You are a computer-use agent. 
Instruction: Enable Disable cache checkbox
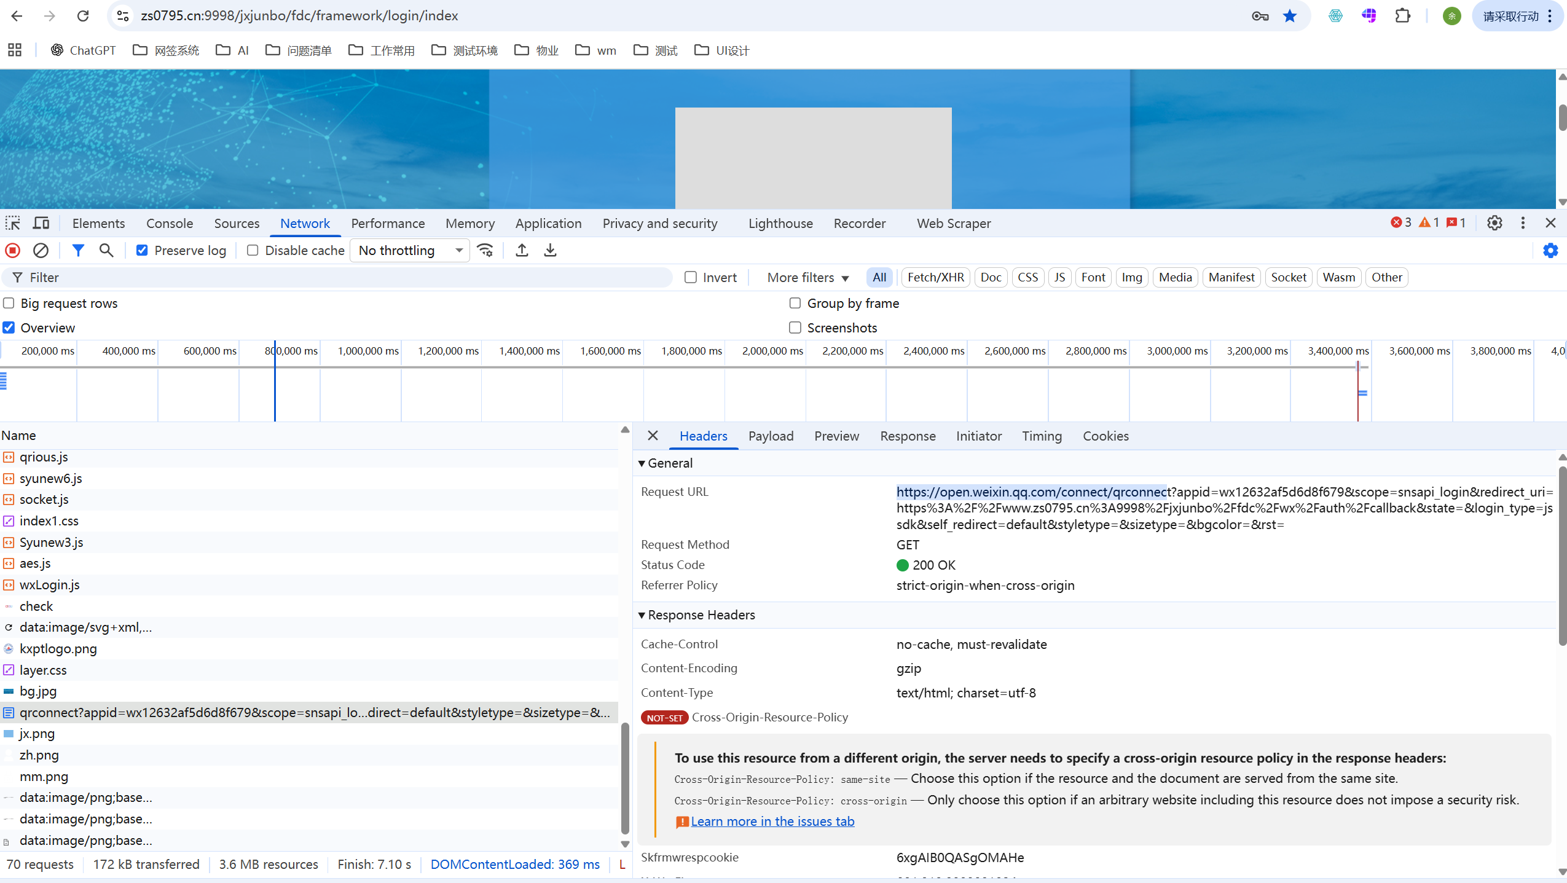[253, 251]
